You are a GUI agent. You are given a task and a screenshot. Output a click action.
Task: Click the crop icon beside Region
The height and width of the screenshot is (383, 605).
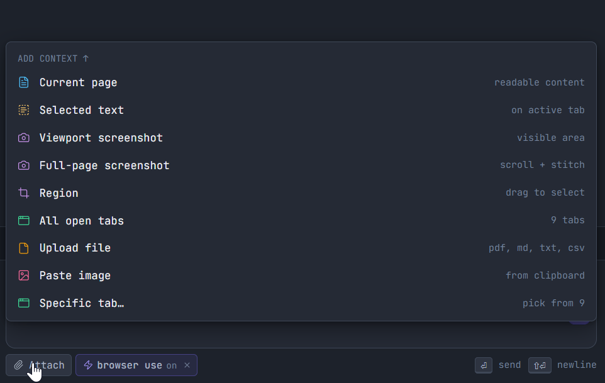click(x=24, y=192)
